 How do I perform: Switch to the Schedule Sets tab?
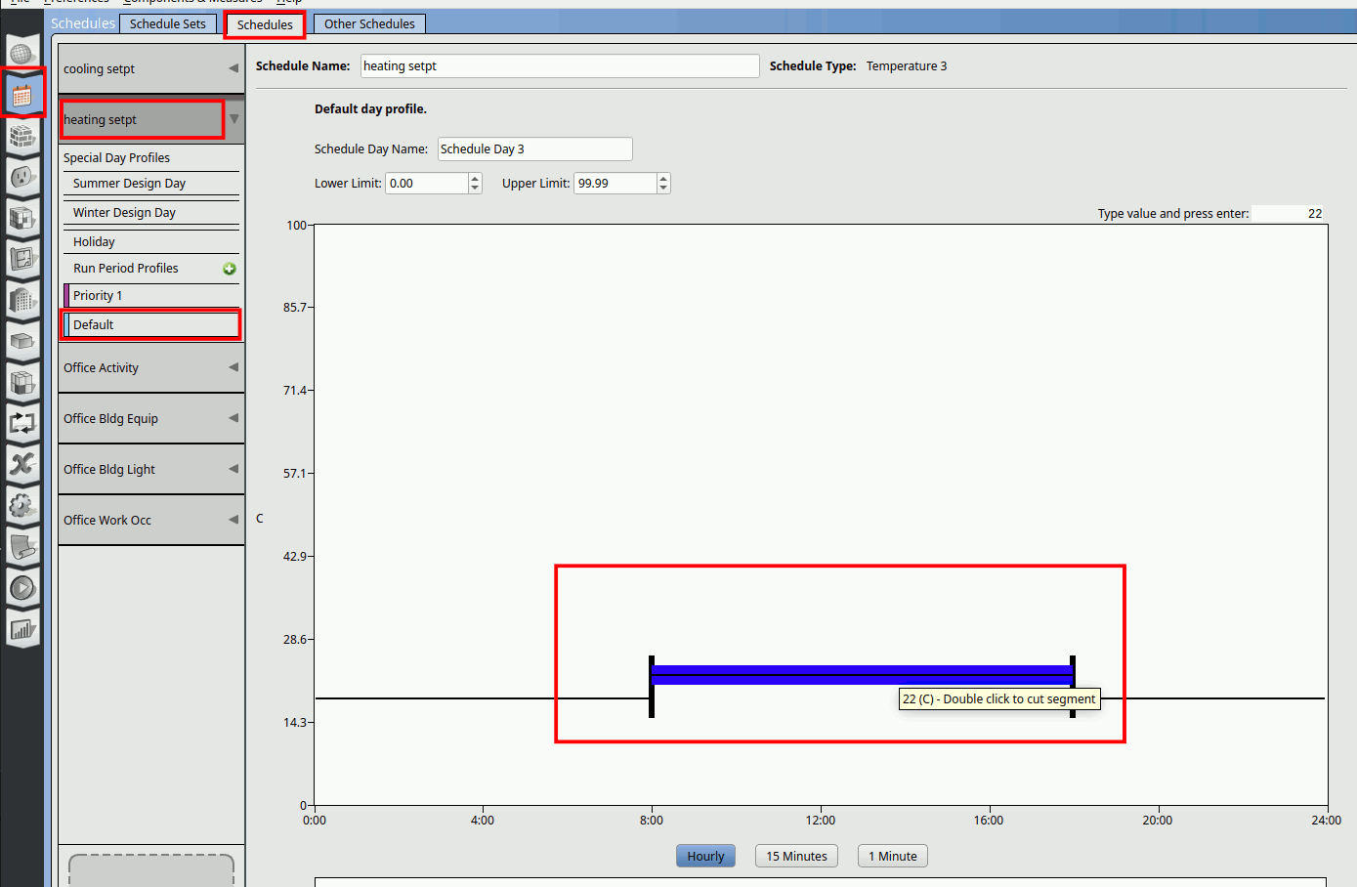coord(167,23)
